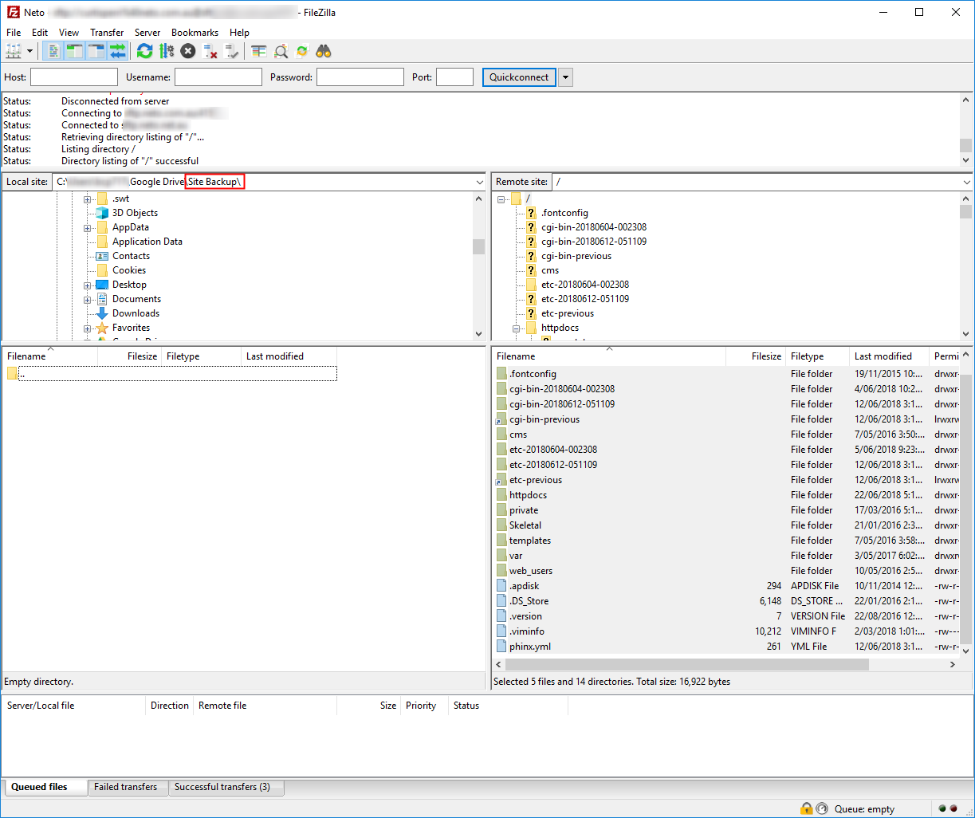
Task: Open the Edit menu
Action: [40, 33]
